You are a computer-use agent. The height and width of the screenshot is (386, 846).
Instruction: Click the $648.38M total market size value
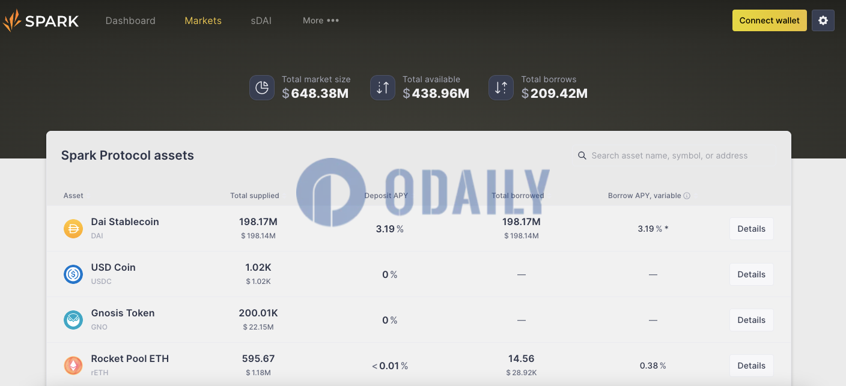coord(315,93)
